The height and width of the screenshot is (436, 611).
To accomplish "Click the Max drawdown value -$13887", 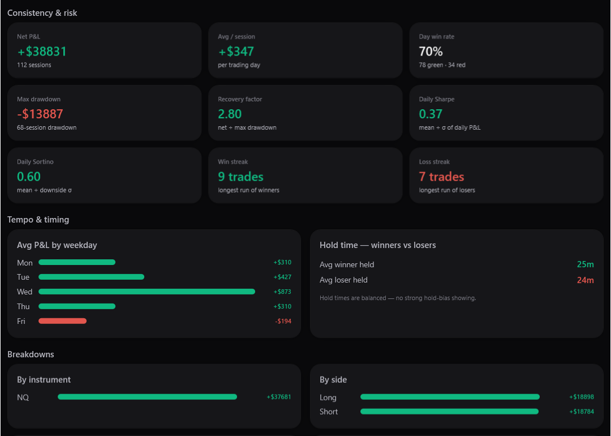I will (40, 114).
